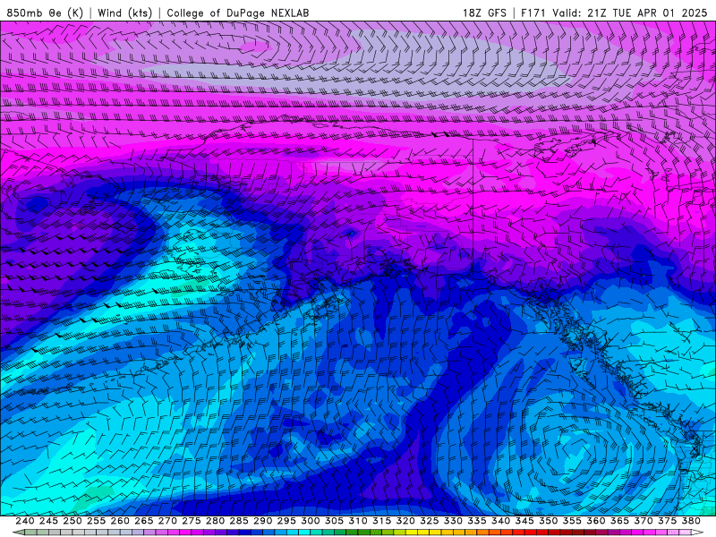Click the "College of DuPage NEXLAB" text
Viewport: 716px width, 537px height.
click(x=237, y=13)
